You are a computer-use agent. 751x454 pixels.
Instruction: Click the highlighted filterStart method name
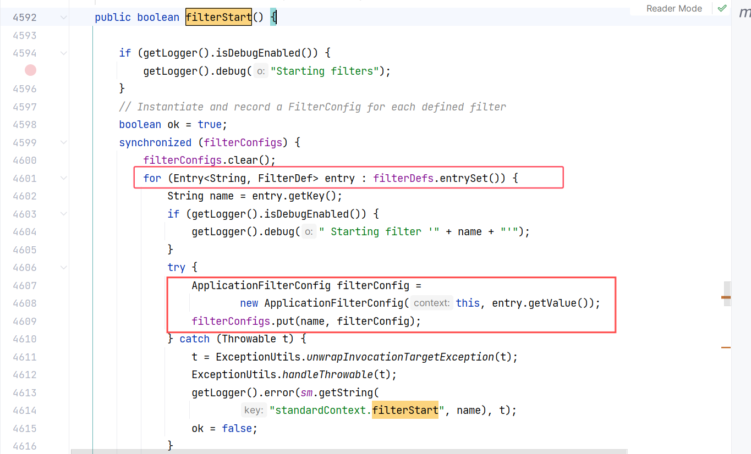click(218, 18)
